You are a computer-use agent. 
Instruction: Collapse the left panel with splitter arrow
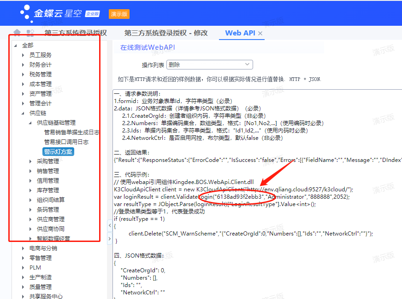[110, 225]
